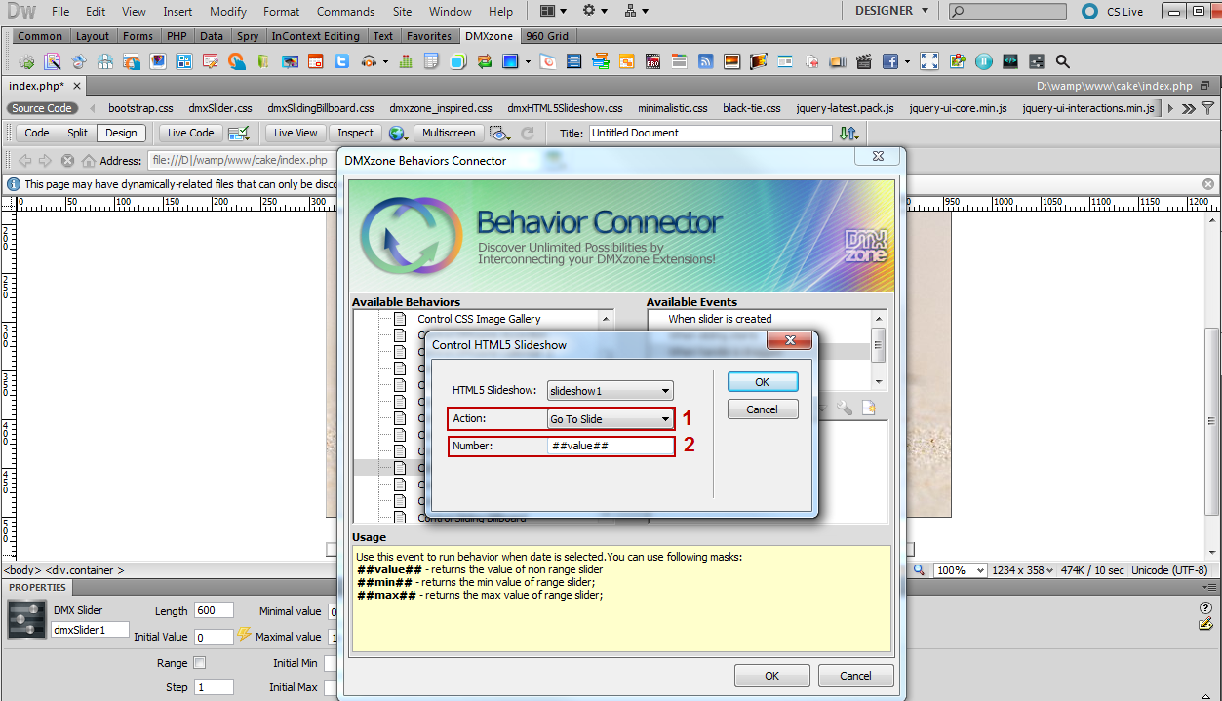Click the Twitter bird icon in DMXzone toolbar
Viewport: 1222px width, 701px height.
point(341,60)
